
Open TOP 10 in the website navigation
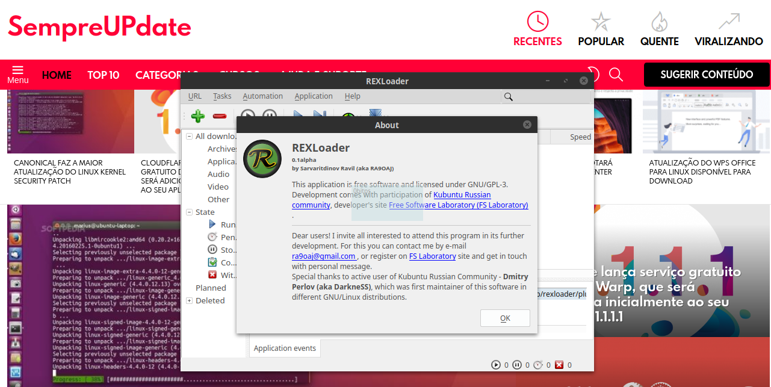coord(104,75)
